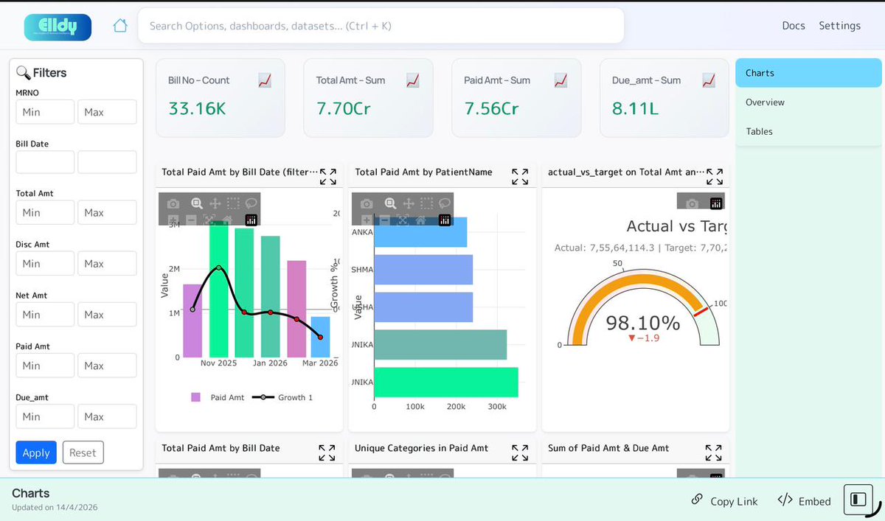The image size is (885, 521).
Task: Download snapshot of Actual vs Target gauge
Action: pos(693,203)
